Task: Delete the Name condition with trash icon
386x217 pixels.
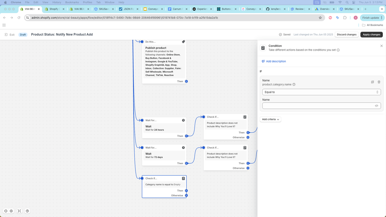Action: pyautogui.click(x=379, y=82)
